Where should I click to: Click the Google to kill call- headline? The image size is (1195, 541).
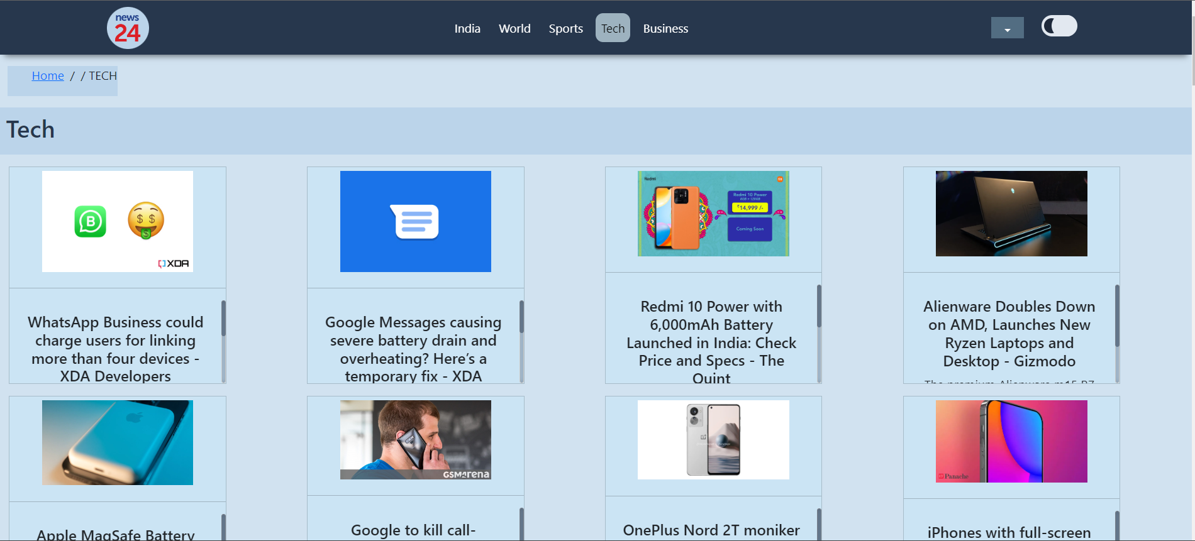[x=413, y=530]
